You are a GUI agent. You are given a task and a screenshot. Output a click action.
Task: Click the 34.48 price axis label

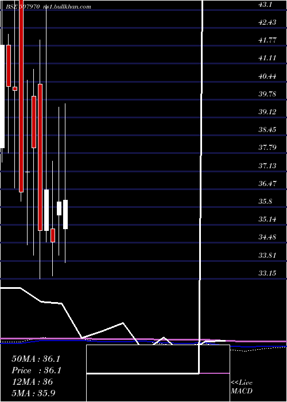[x=267, y=237]
